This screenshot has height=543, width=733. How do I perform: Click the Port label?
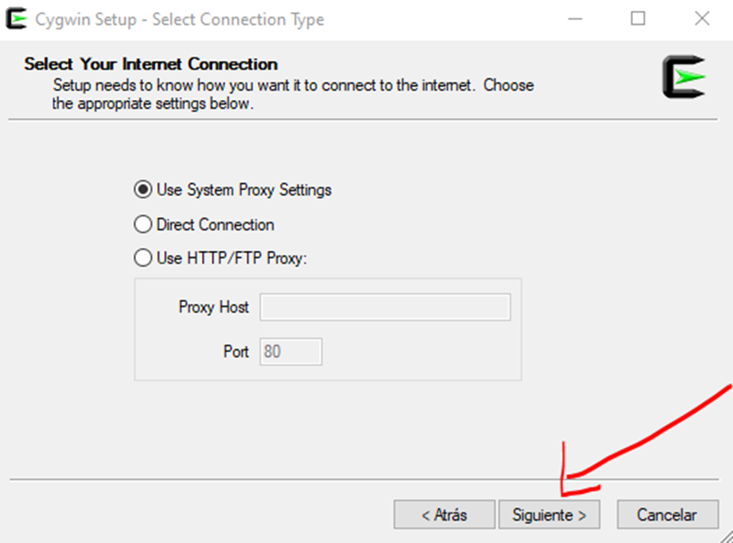pos(236,352)
